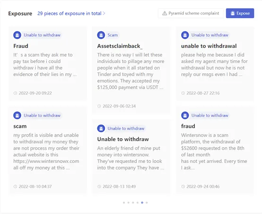The width and height of the screenshot is (262, 214).
Task: Click the warning triangle icon in Pyramid scheme complaint
Action: coord(165,13)
